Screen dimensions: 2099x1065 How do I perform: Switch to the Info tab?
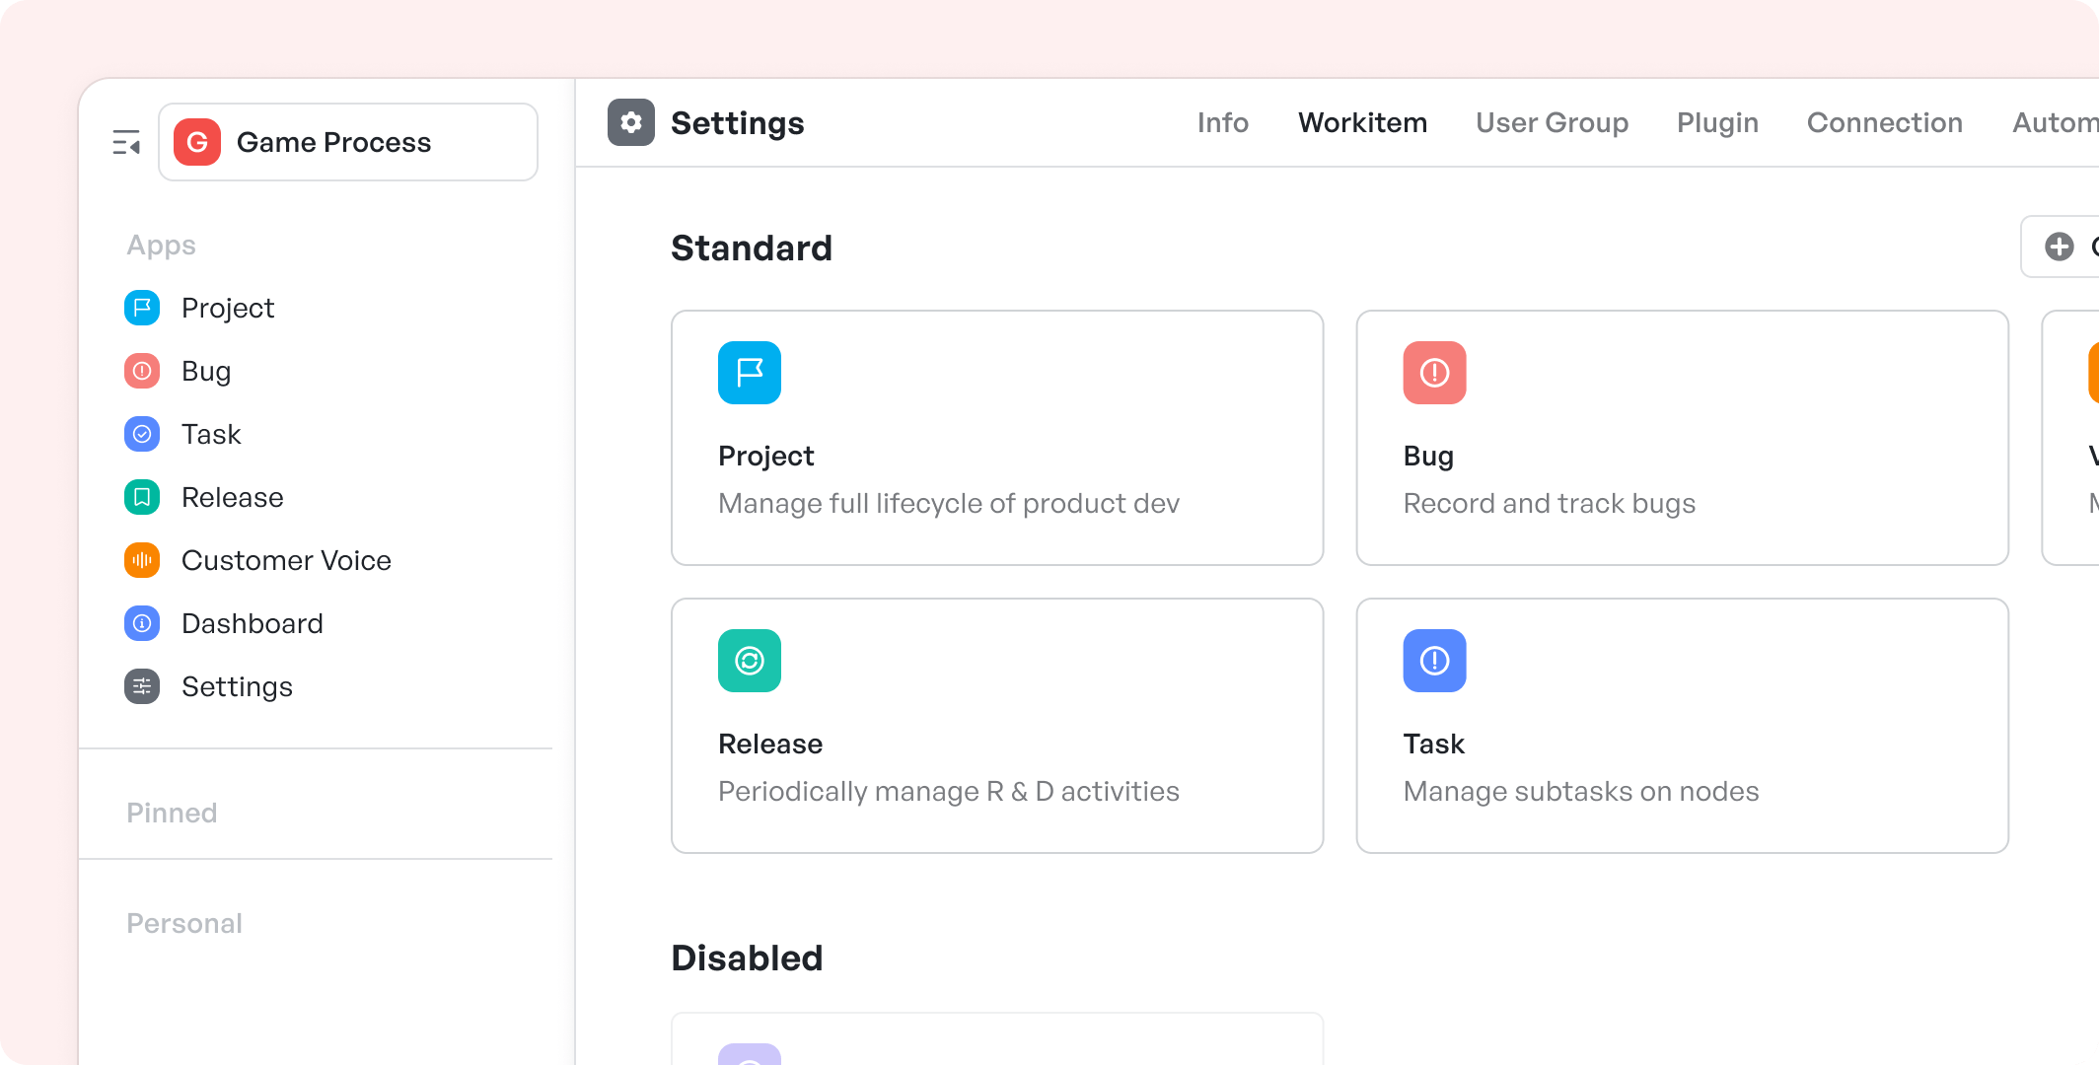coord(1223,122)
